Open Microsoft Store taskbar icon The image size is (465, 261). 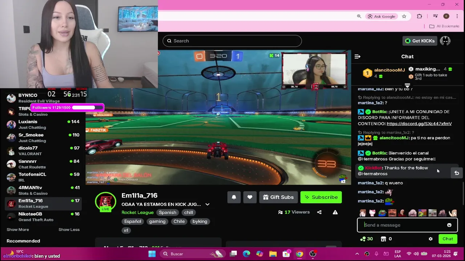286,254
